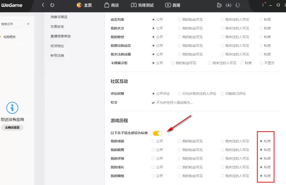
Task: Select 收货地址 in settings menu
Action: click(57, 46)
